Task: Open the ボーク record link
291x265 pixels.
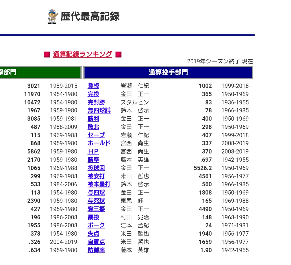Action: pyautogui.click(x=96, y=225)
